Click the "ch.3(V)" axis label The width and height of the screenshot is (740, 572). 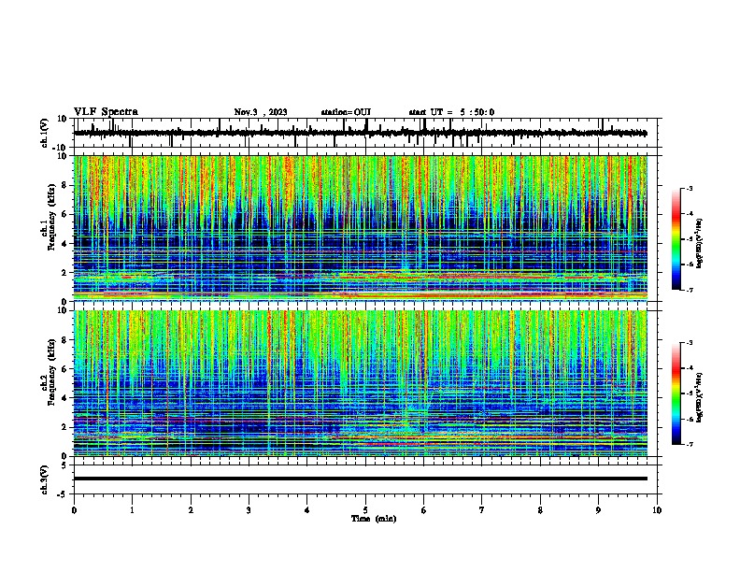click(x=45, y=479)
